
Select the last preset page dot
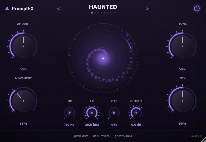point(114,13)
